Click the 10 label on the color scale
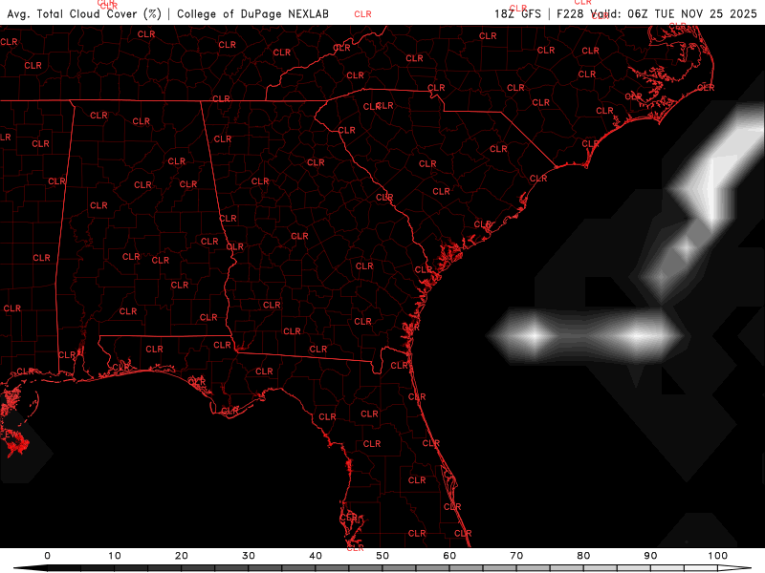The width and height of the screenshot is (765, 573). [114, 556]
